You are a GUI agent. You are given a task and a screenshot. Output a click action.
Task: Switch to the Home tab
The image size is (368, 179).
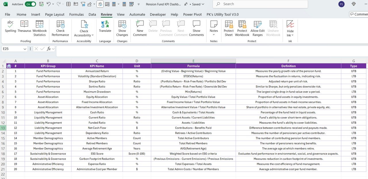(x=22, y=14)
